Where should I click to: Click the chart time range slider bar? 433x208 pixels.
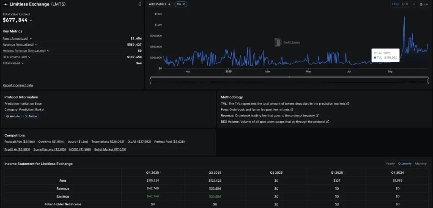point(289,80)
